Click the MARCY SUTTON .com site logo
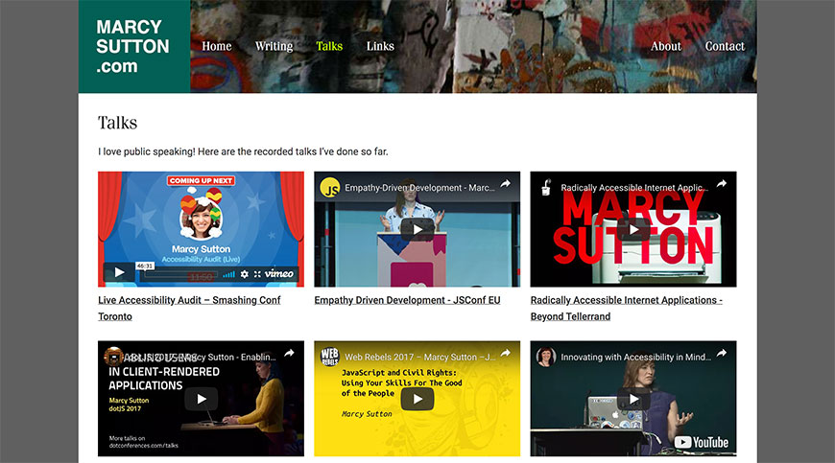835x463 pixels. tap(132, 46)
